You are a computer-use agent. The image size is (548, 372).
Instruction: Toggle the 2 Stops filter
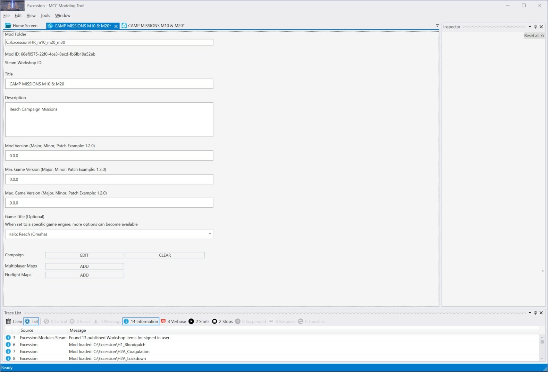(x=222, y=322)
